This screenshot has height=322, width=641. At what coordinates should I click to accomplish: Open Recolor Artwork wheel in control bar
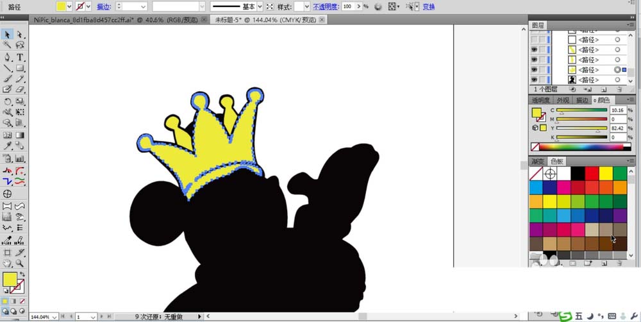tap(378, 6)
